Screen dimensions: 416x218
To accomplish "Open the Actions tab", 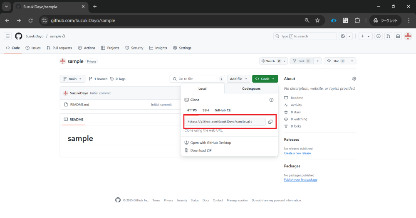I will (87, 48).
